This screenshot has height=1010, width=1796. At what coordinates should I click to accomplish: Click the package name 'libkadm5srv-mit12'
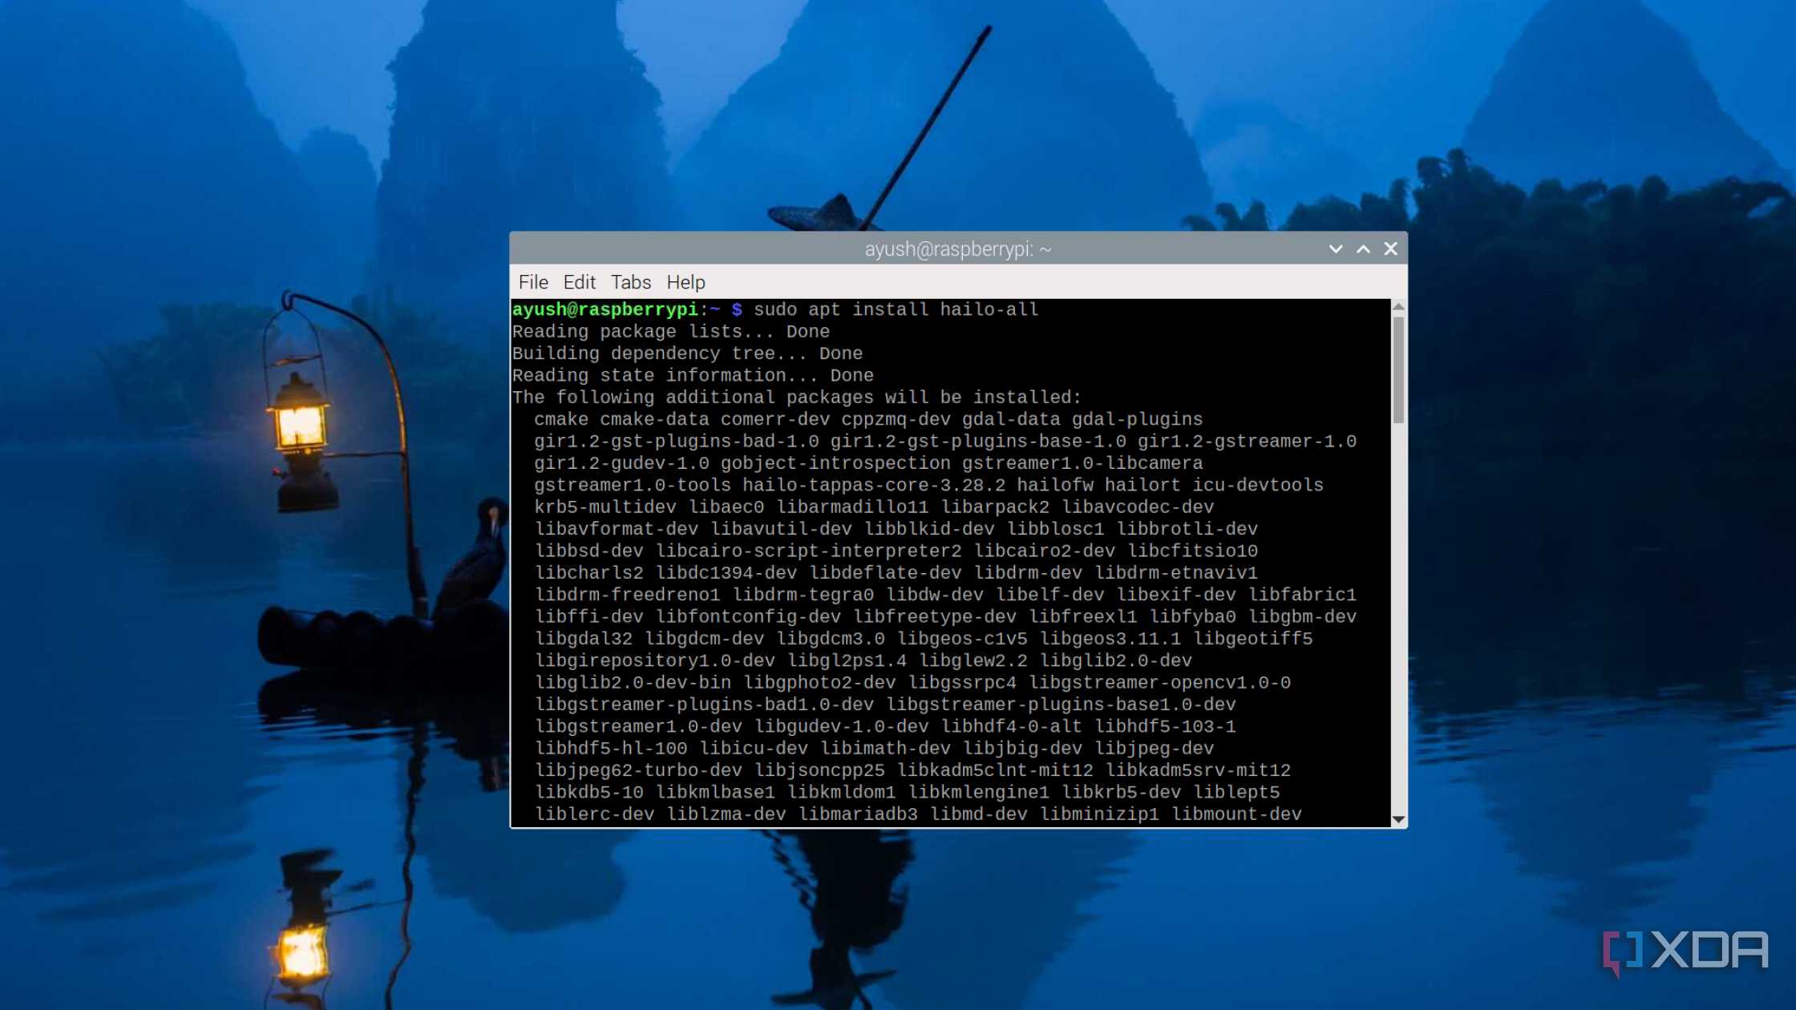click(1198, 770)
